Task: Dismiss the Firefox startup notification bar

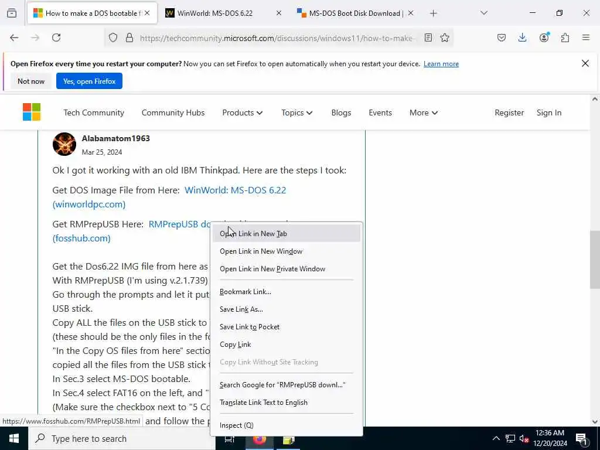Action: click(x=585, y=63)
